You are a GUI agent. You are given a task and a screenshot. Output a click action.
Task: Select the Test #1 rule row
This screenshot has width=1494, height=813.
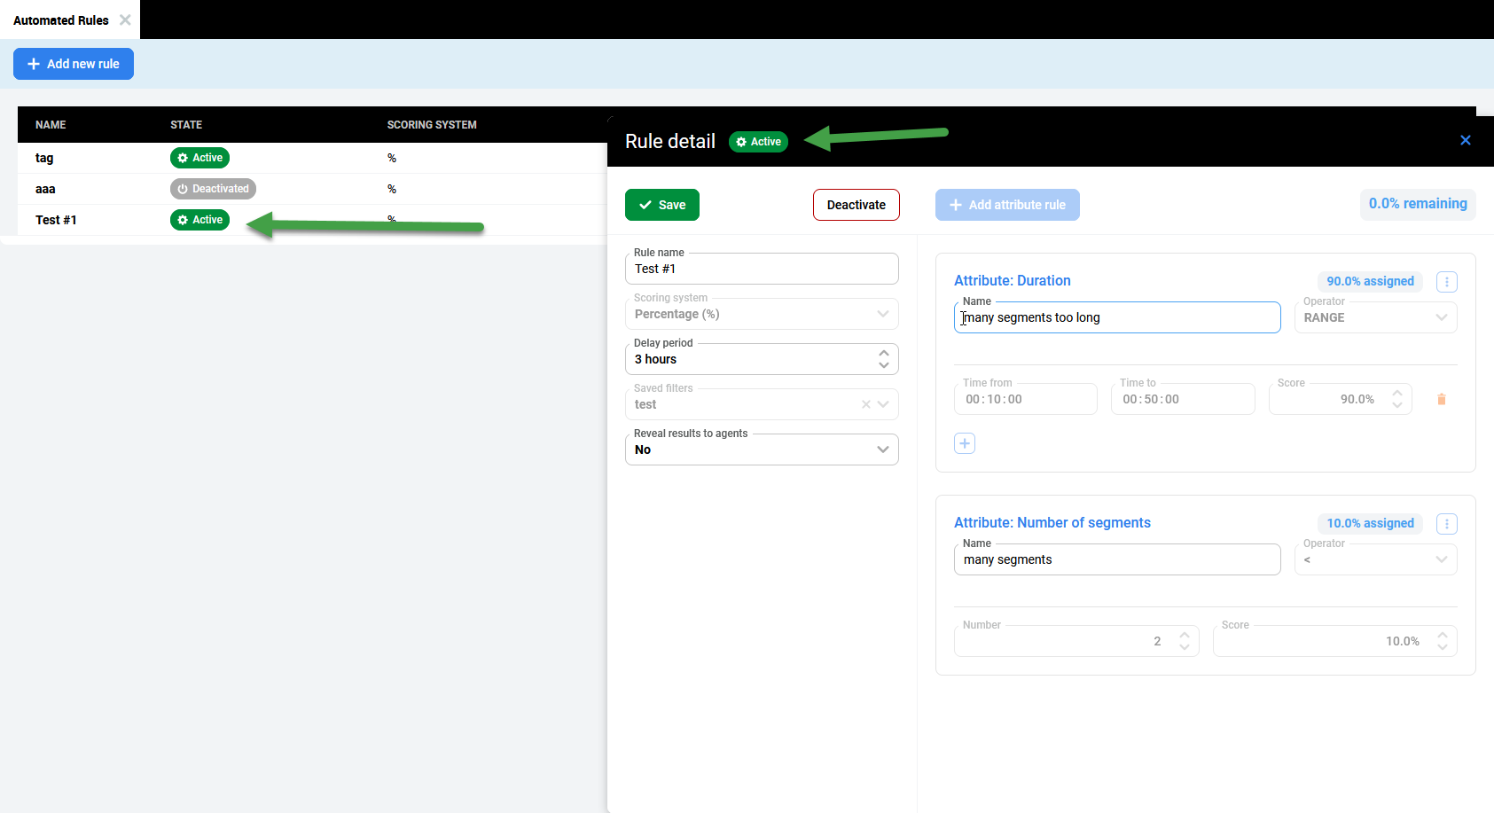56,220
